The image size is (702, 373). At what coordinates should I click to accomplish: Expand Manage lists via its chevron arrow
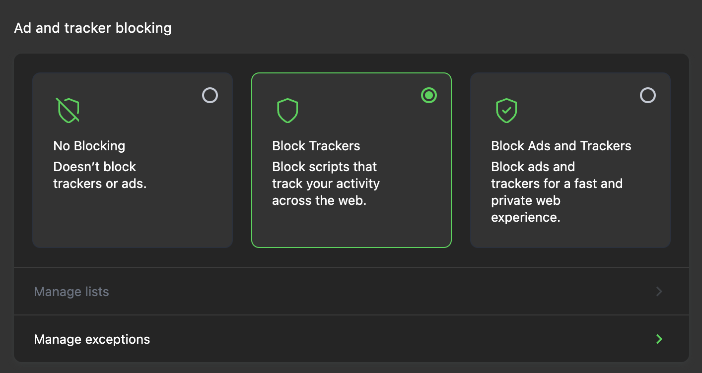click(659, 292)
